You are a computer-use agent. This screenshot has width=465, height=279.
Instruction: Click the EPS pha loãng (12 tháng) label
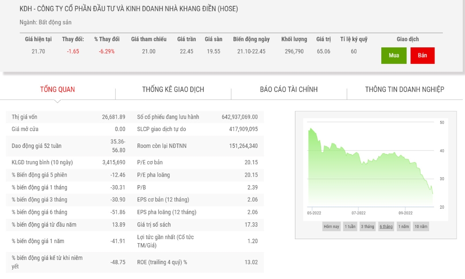[167, 212]
